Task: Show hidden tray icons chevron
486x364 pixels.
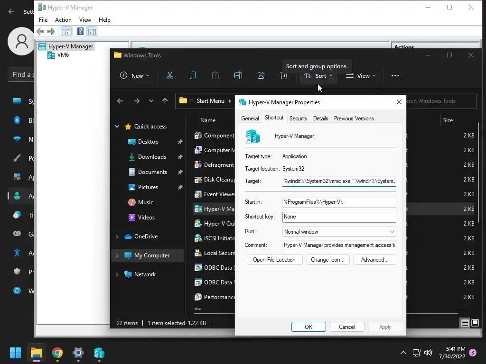Action: [403, 353]
